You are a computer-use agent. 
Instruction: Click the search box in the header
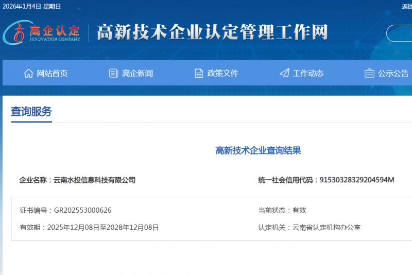pyautogui.click(x=401, y=33)
